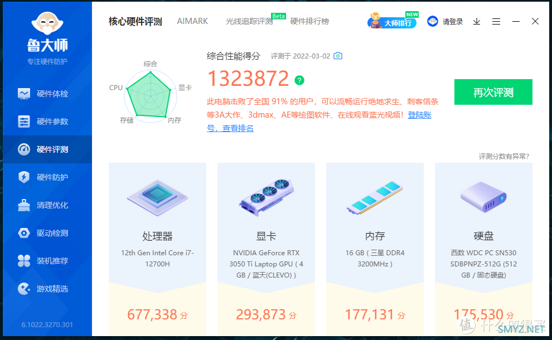
Task: Click the 显卡 card heading
Action: click(x=266, y=236)
